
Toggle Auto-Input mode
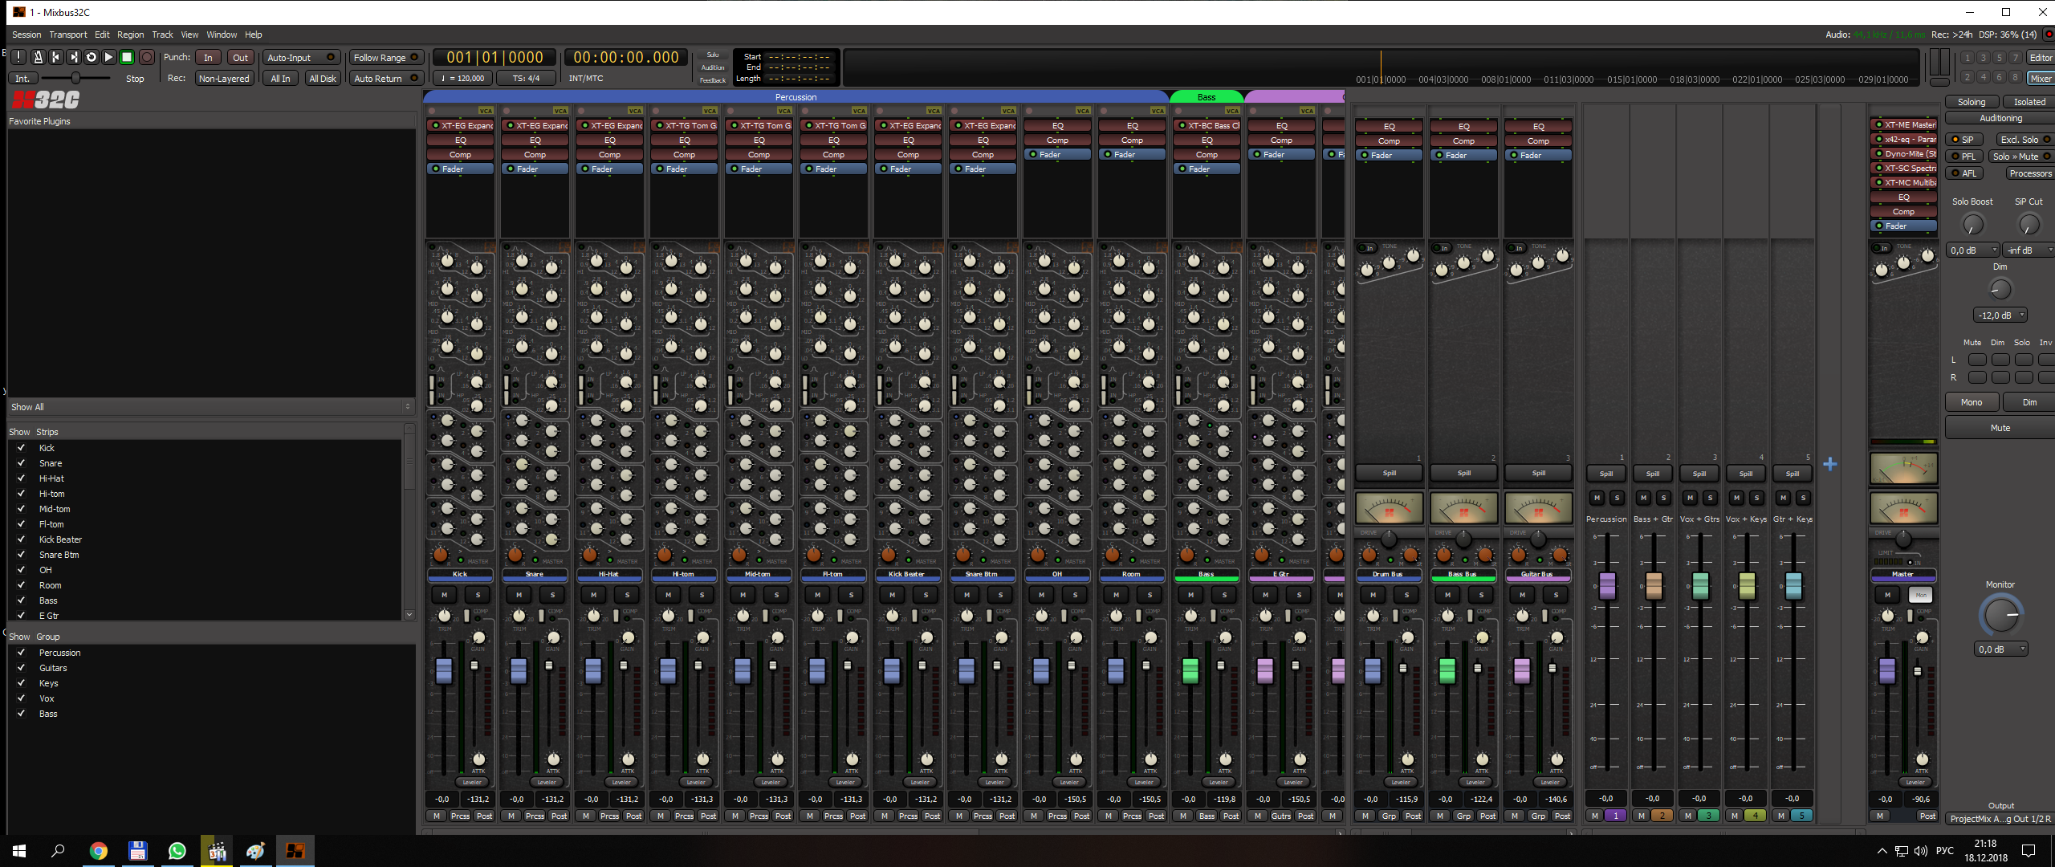(x=301, y=58)
